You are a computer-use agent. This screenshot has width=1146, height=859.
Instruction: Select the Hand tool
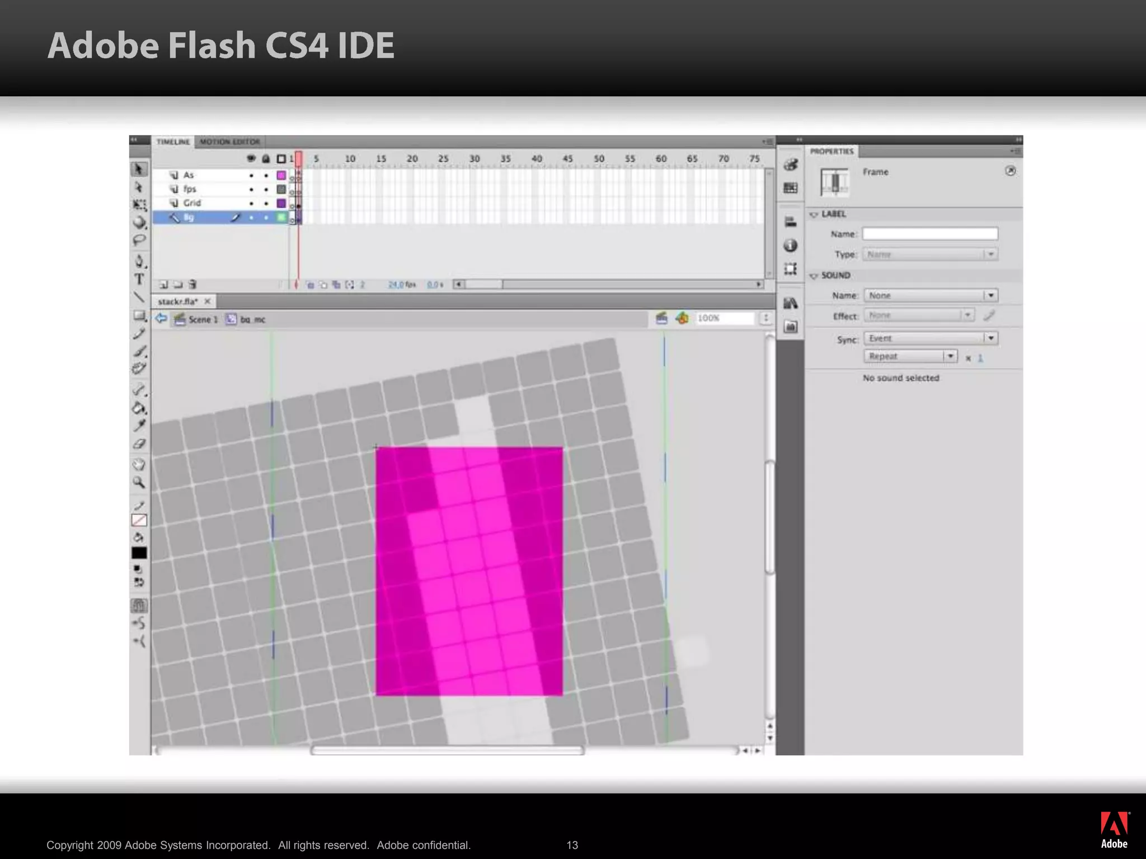click(139, 464)
